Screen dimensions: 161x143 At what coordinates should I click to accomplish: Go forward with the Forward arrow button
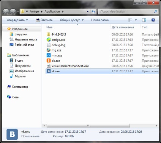tap(13, 12)
